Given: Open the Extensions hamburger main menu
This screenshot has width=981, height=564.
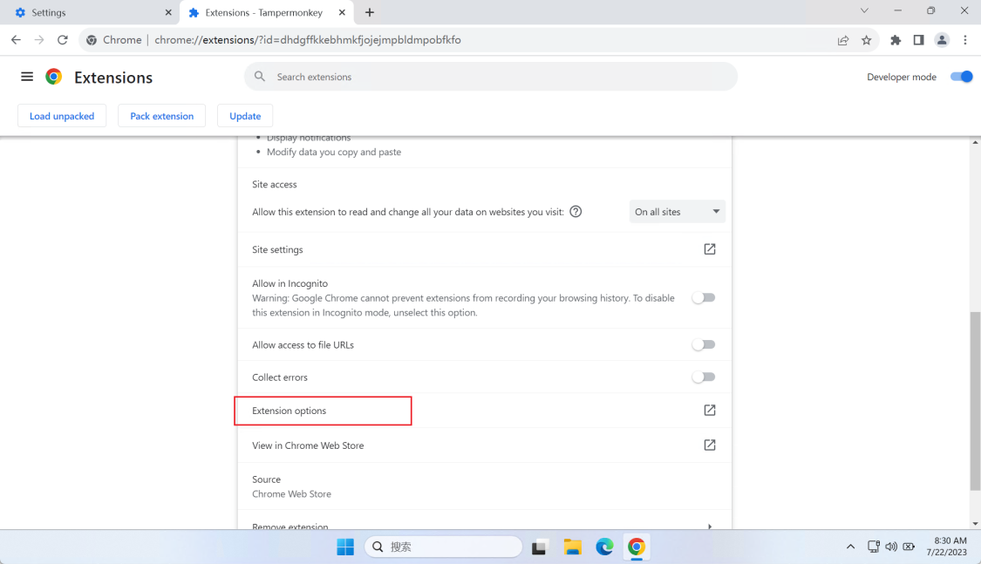Looking at the screenshot, I should point(27,77).
